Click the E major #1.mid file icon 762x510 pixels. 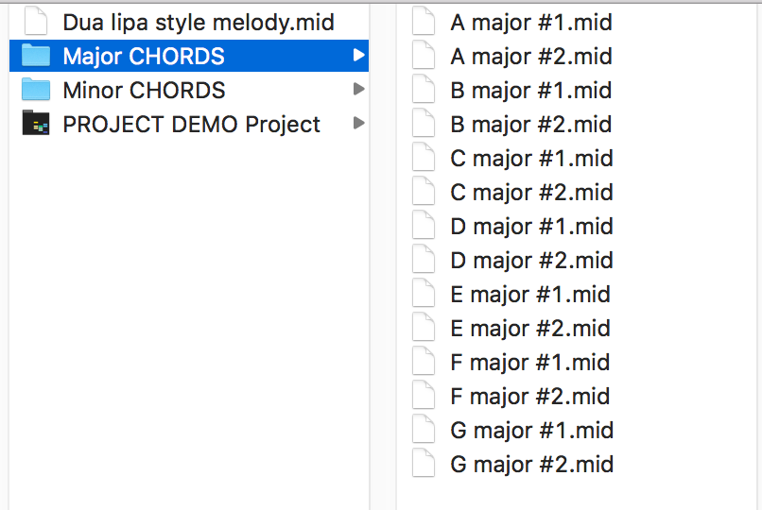424,295
